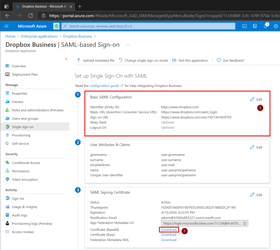Click the Microsoft Azure logo text
280x250 pixels.
pyautogui.click(x=32, y=26)
